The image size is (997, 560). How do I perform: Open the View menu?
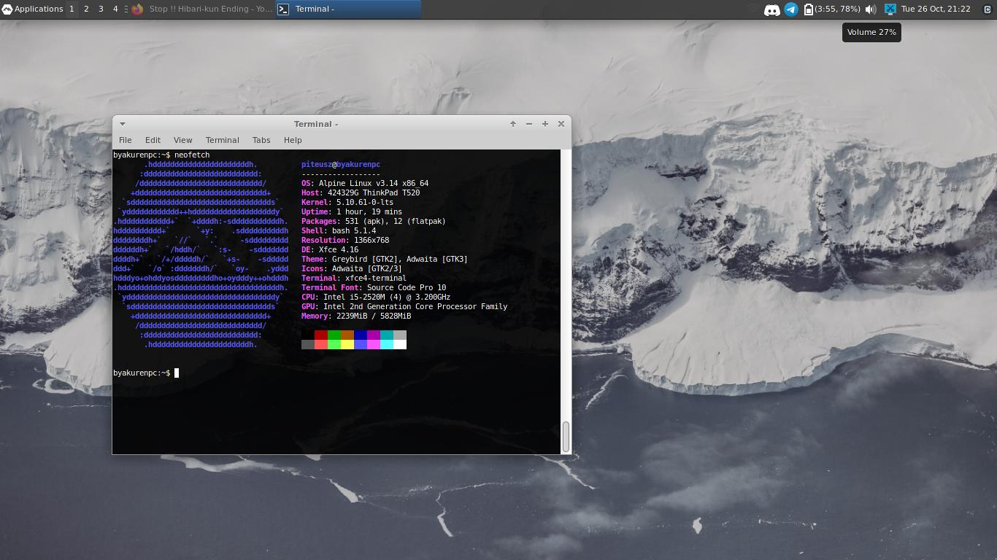[x=182, y=140]
